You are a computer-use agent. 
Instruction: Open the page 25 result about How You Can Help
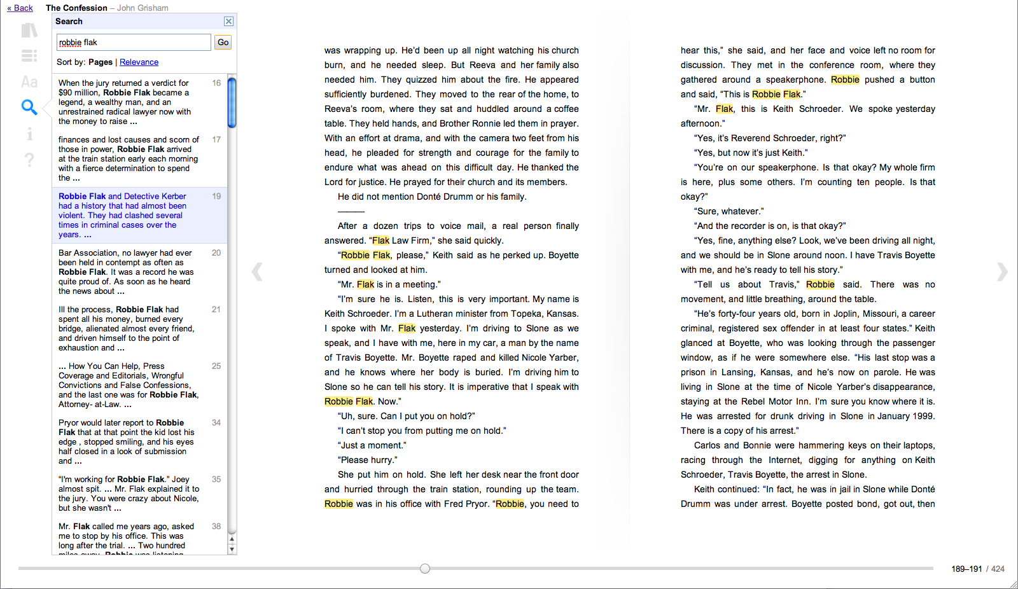coord(139,385)
